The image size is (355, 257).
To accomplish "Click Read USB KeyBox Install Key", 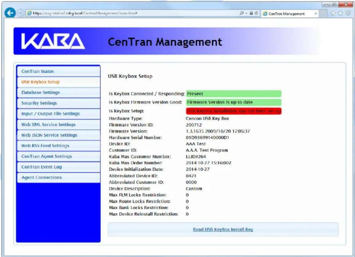I will pyautogui.click(x=223, y=229).
